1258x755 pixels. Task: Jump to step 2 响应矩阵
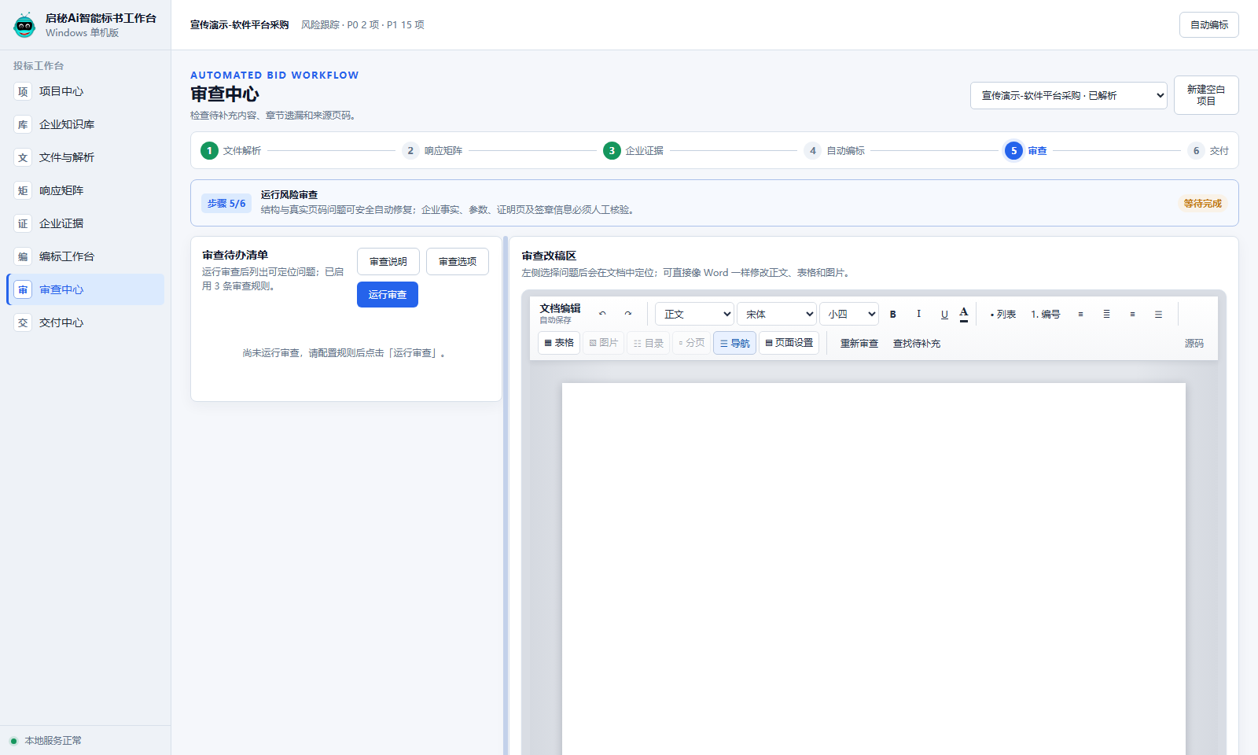[x=432, y=150]
